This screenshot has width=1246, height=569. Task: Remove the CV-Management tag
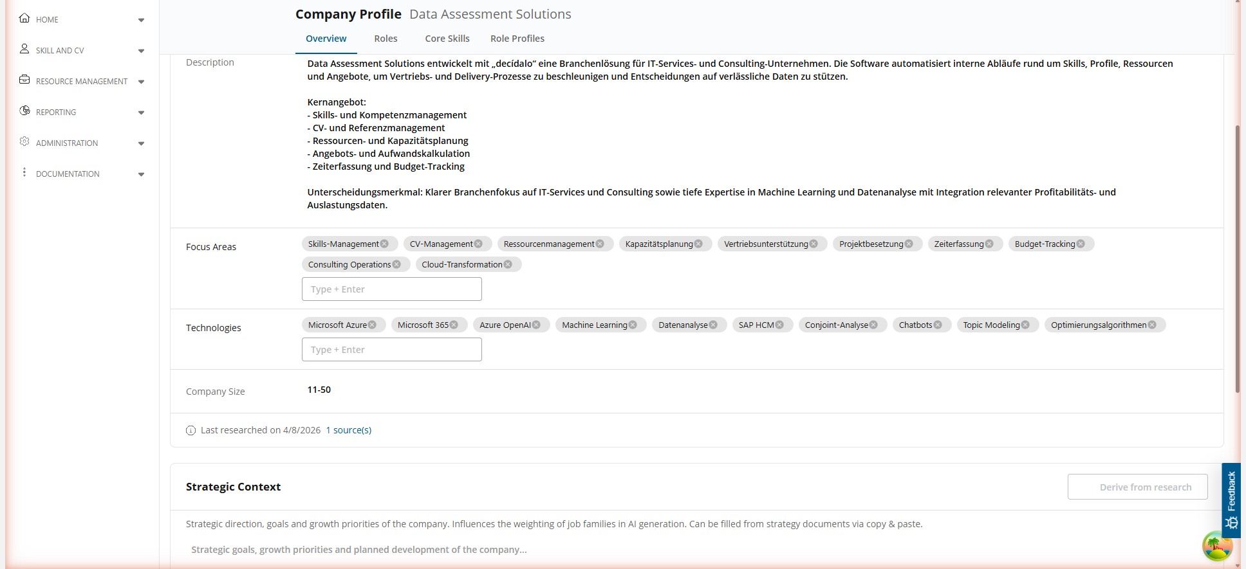(478, 244)
